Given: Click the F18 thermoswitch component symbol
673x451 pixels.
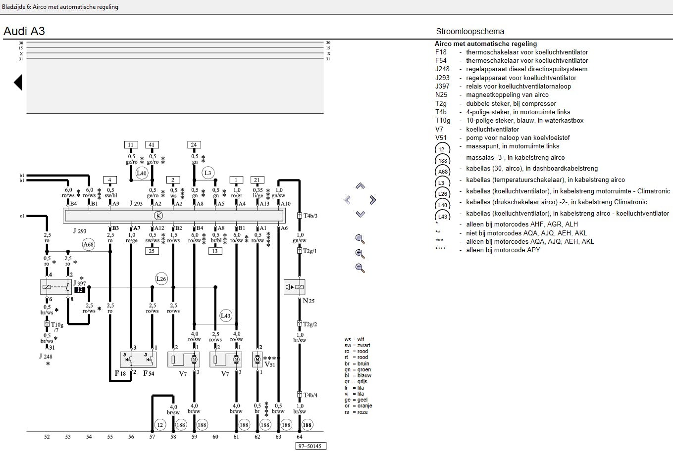Looking at the screenshot, I should click(131, 360).
